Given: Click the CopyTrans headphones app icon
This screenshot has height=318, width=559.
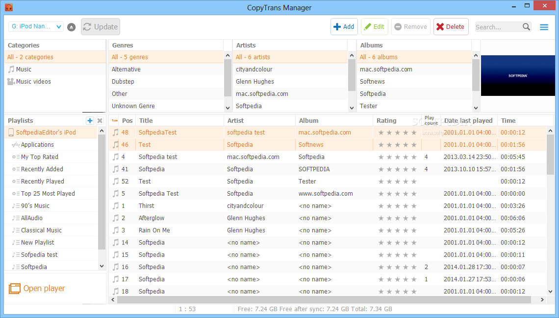Looking at the screenshot, I should (8, 7).
